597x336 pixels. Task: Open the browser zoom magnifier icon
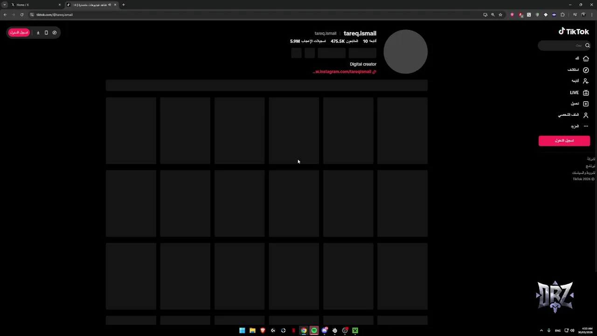click(493, 14)
